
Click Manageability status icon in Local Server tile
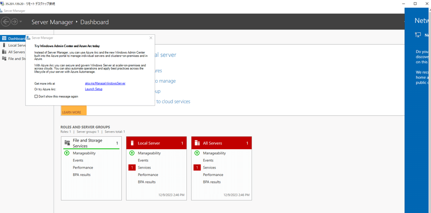(132, 153)
